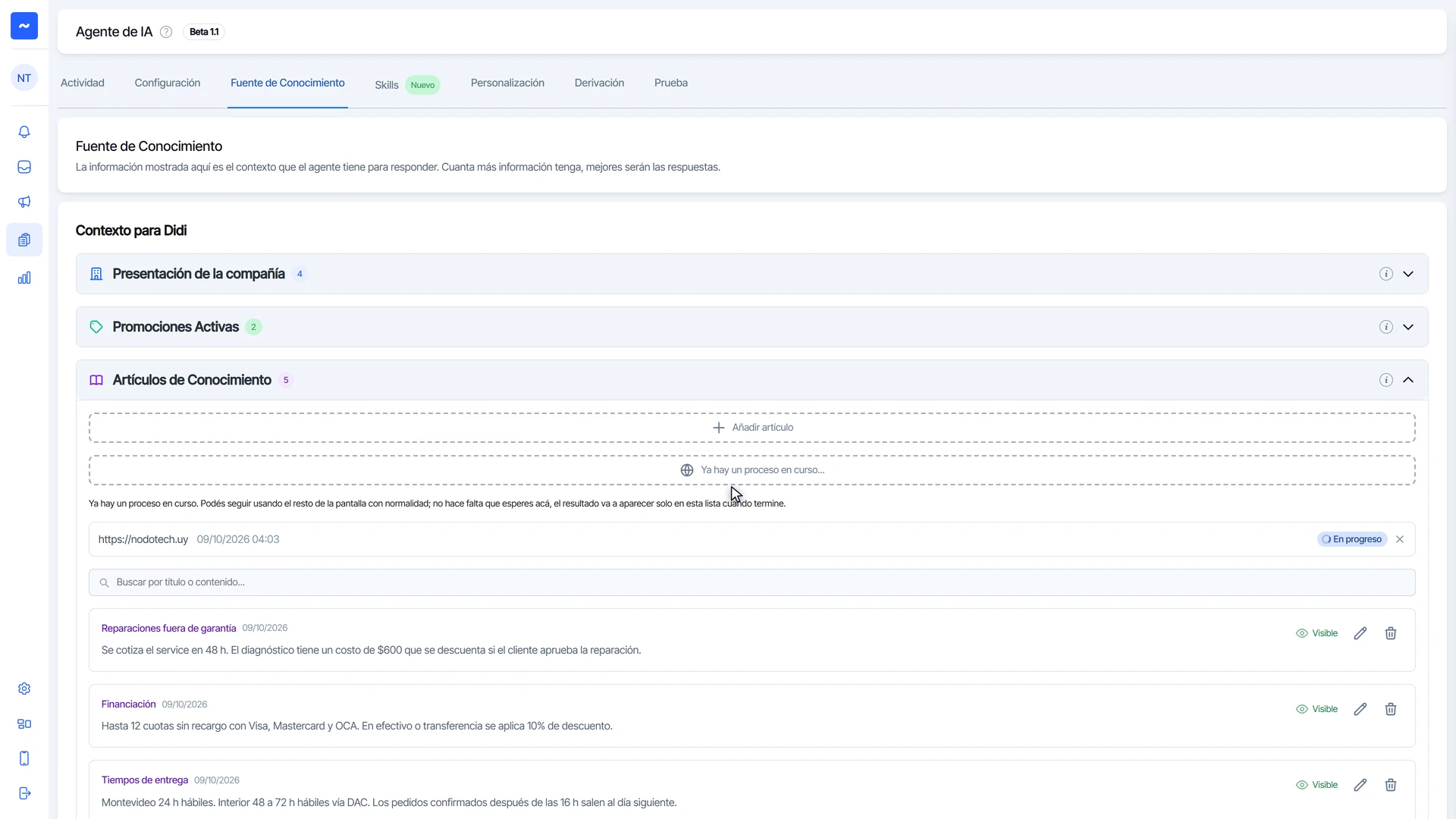The image size is (1456, 819).
Task: Toggle visibility of Financiación article
Action: pyautogui.click(x=1316, y=709)
